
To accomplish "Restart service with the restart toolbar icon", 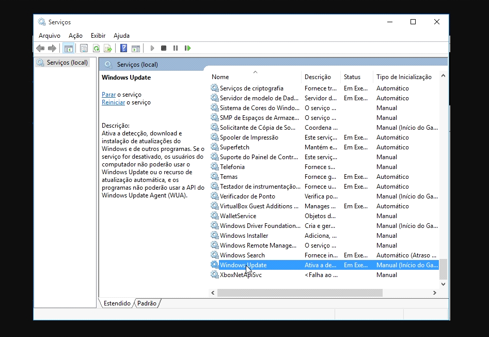I will click(187, 48).
